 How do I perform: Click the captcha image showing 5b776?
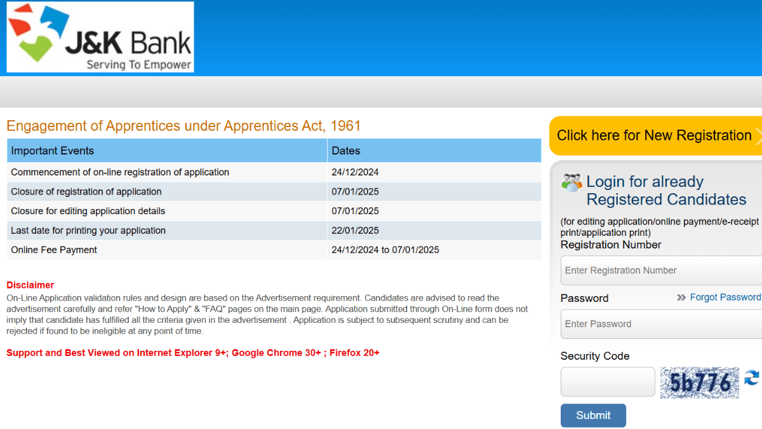coord(699,381)
